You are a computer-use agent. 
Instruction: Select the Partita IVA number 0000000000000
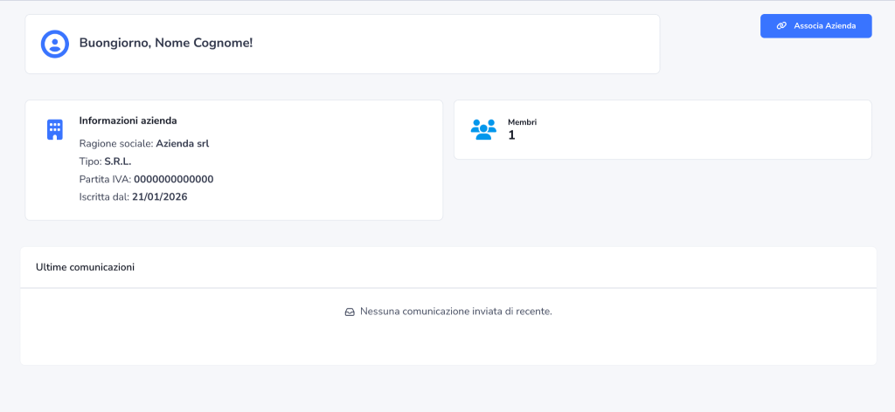click(173, 179)
